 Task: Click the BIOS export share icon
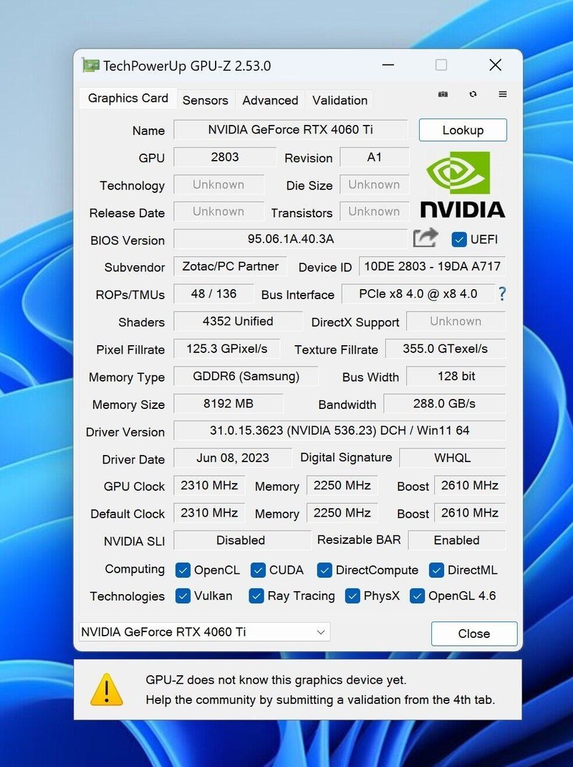point(426,237)
